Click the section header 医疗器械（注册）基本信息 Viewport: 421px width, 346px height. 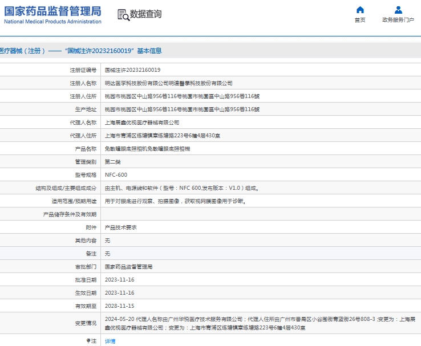pos(81,51)
